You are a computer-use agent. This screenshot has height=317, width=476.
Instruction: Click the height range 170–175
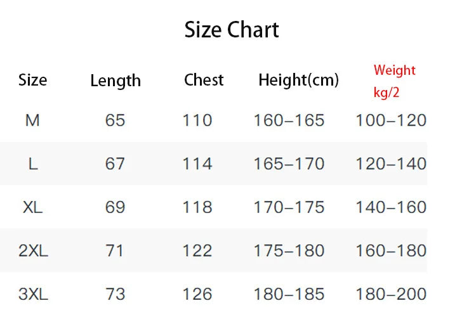[x=289, y=207]
